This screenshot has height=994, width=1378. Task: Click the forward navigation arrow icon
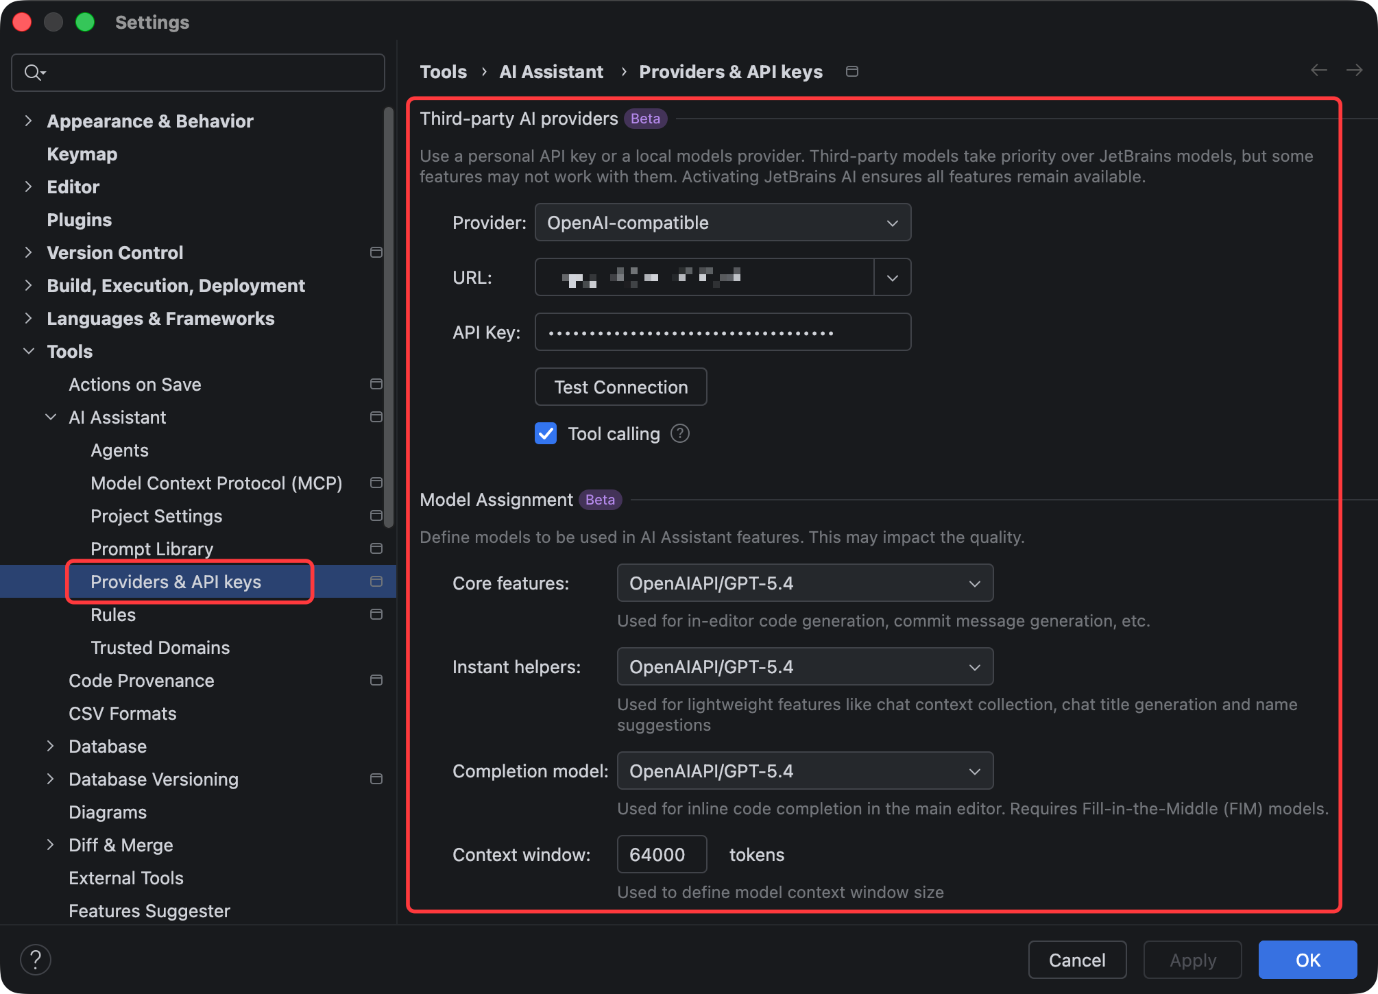(x=1354, y=71)
